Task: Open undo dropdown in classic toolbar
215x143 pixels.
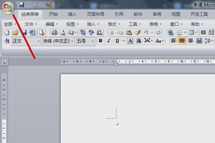Action: [x=152, y=33]
